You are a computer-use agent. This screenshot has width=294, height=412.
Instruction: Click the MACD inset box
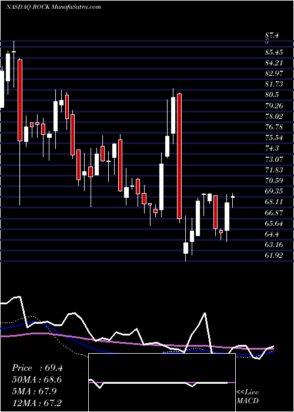coord(162,383)
